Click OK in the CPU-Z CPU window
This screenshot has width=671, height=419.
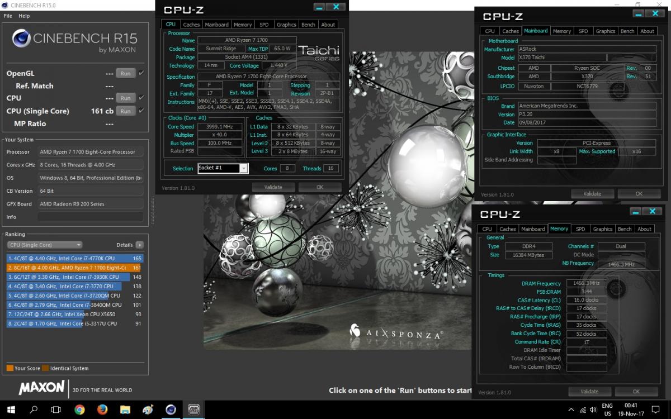click(x=320, y=187)
